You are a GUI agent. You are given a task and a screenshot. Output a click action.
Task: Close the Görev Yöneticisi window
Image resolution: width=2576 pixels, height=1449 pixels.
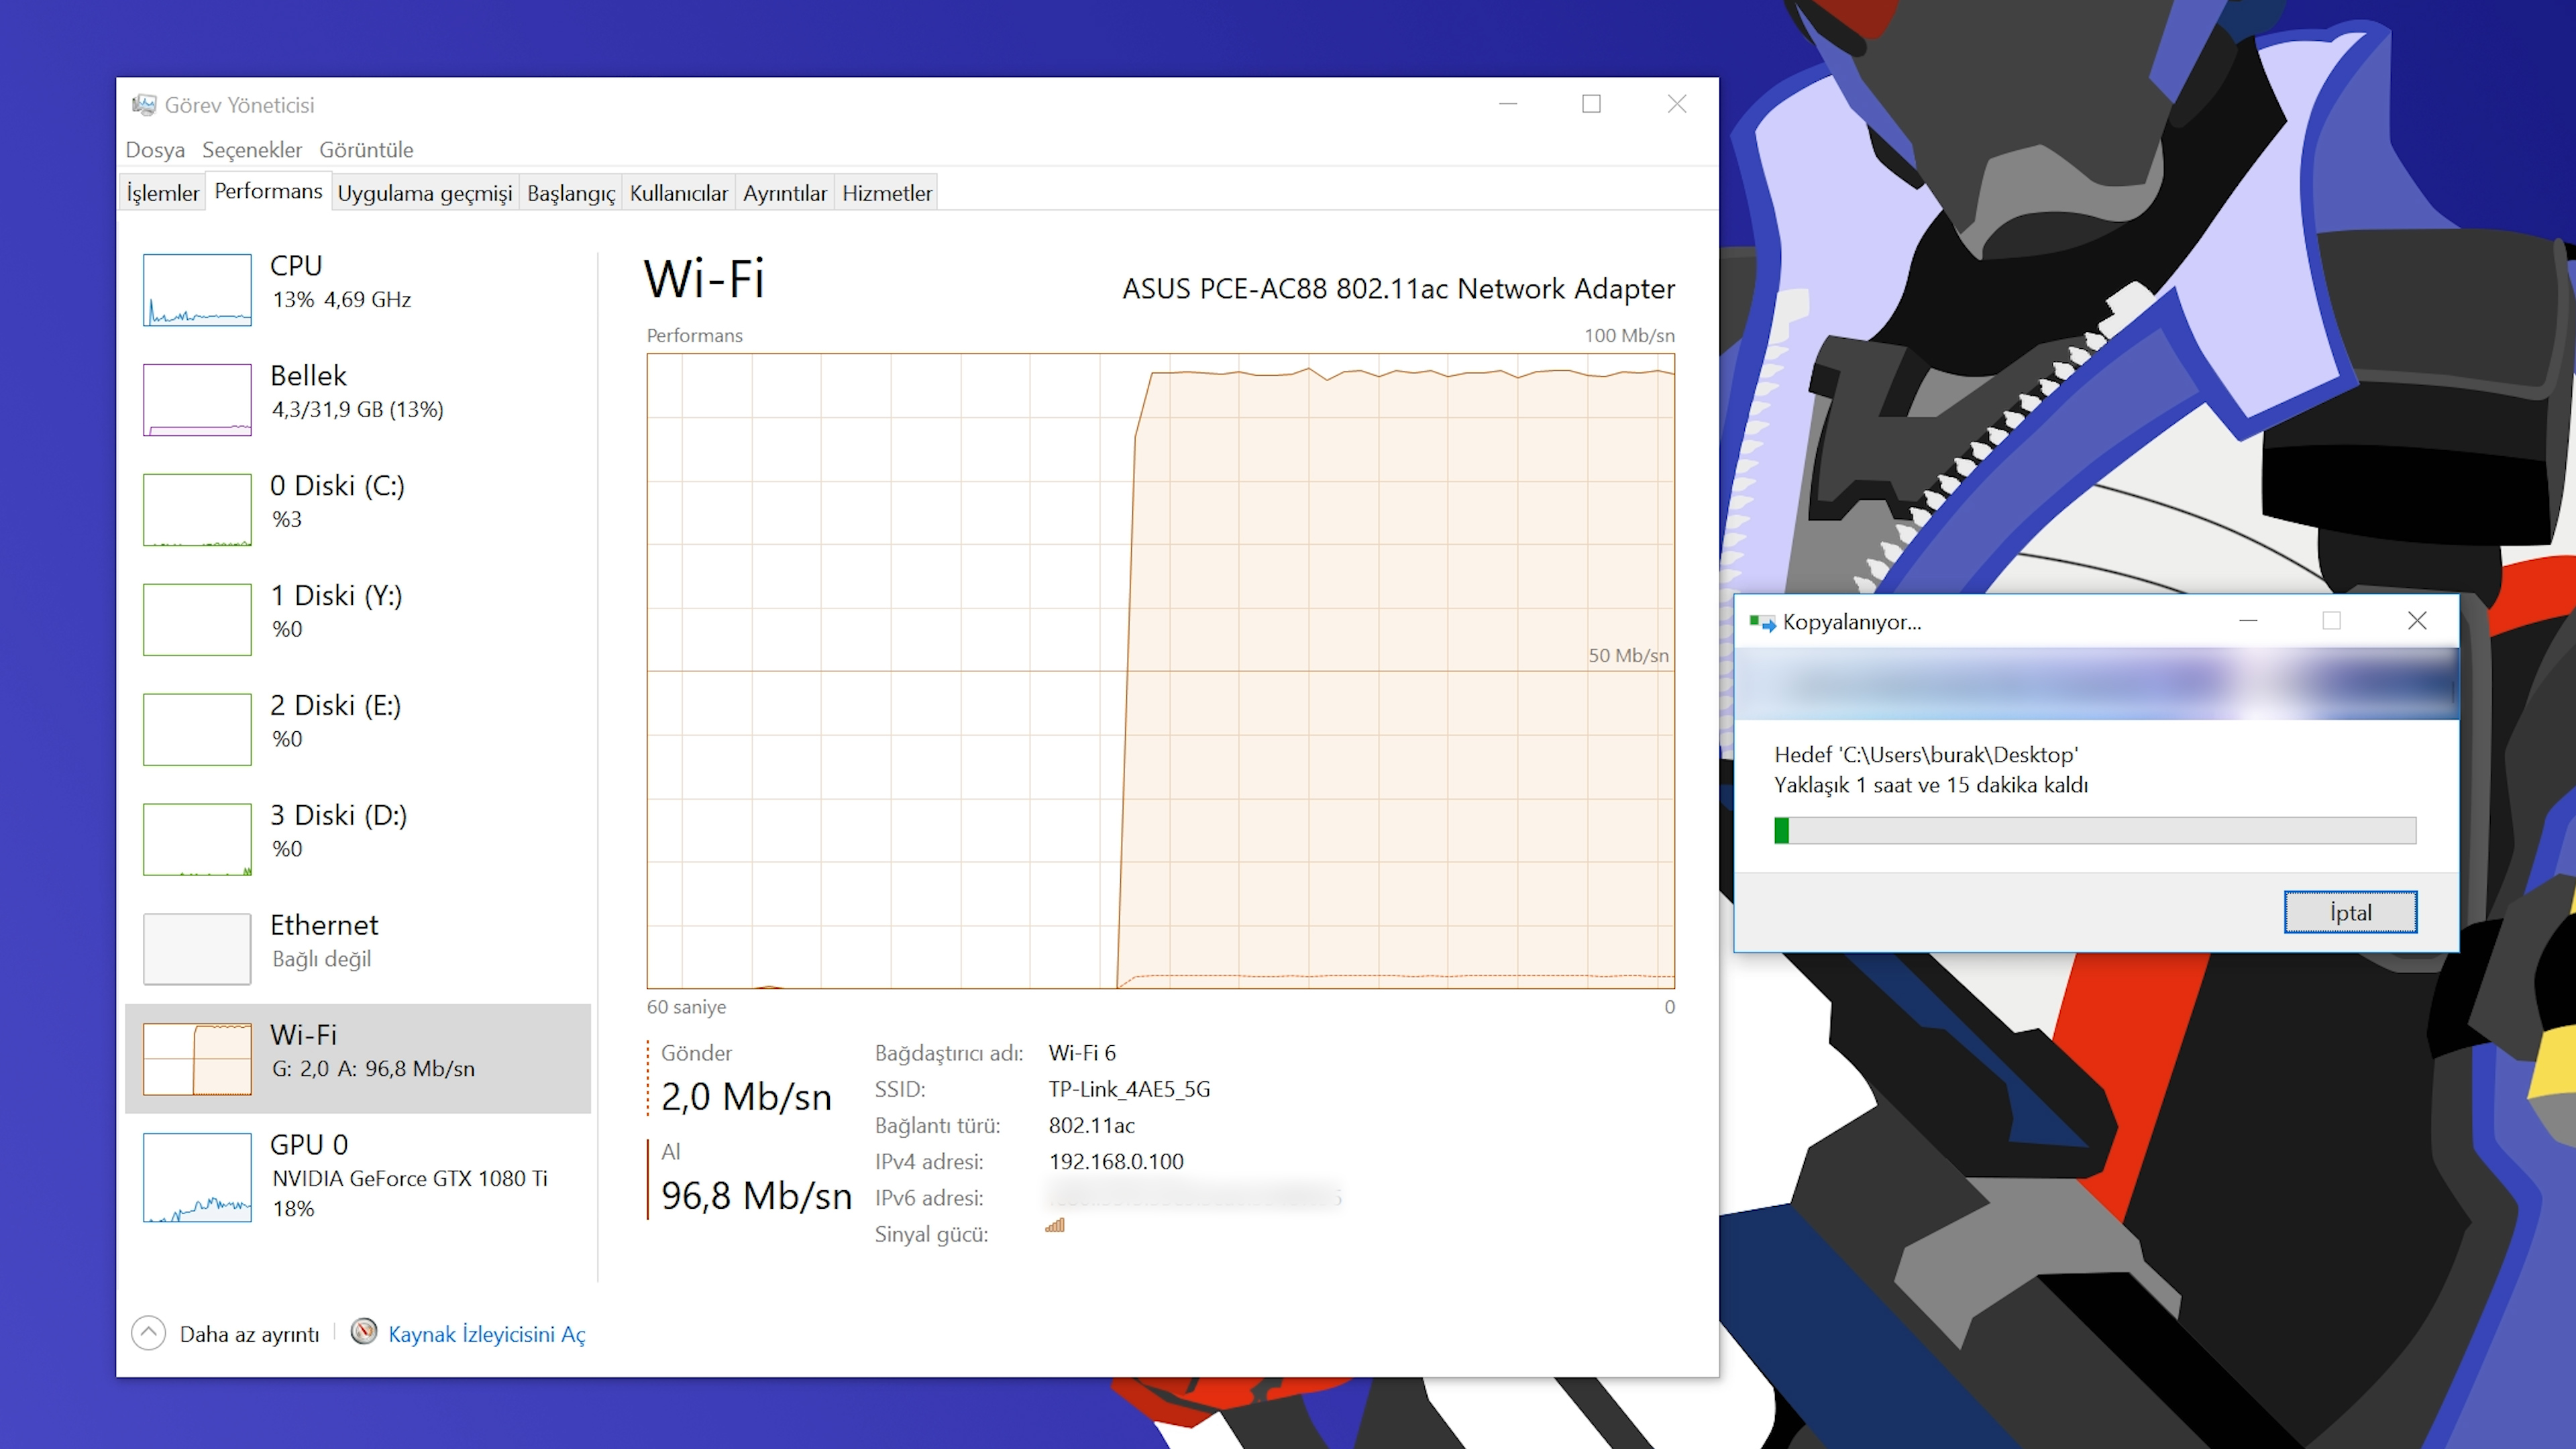[1677, 104]
